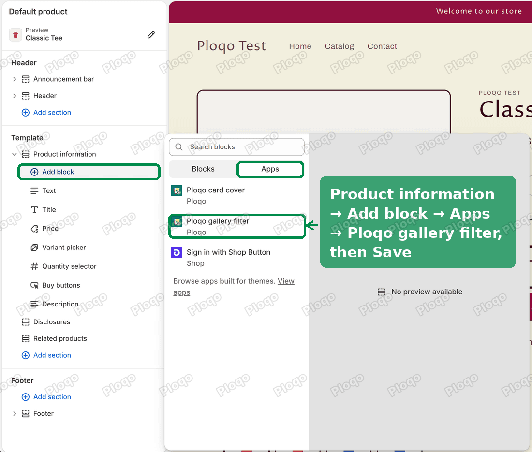Image resolution: width=532 pixels, height=452 pixels.
Task: Click the Search blocks input field
Action: [236, 147]
